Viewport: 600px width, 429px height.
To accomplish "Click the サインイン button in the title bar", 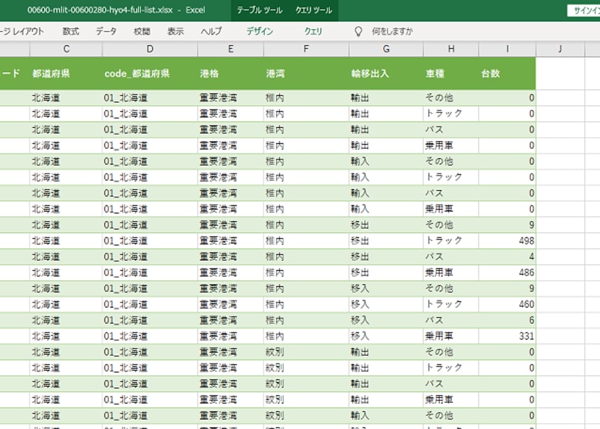I will (584, 10).
